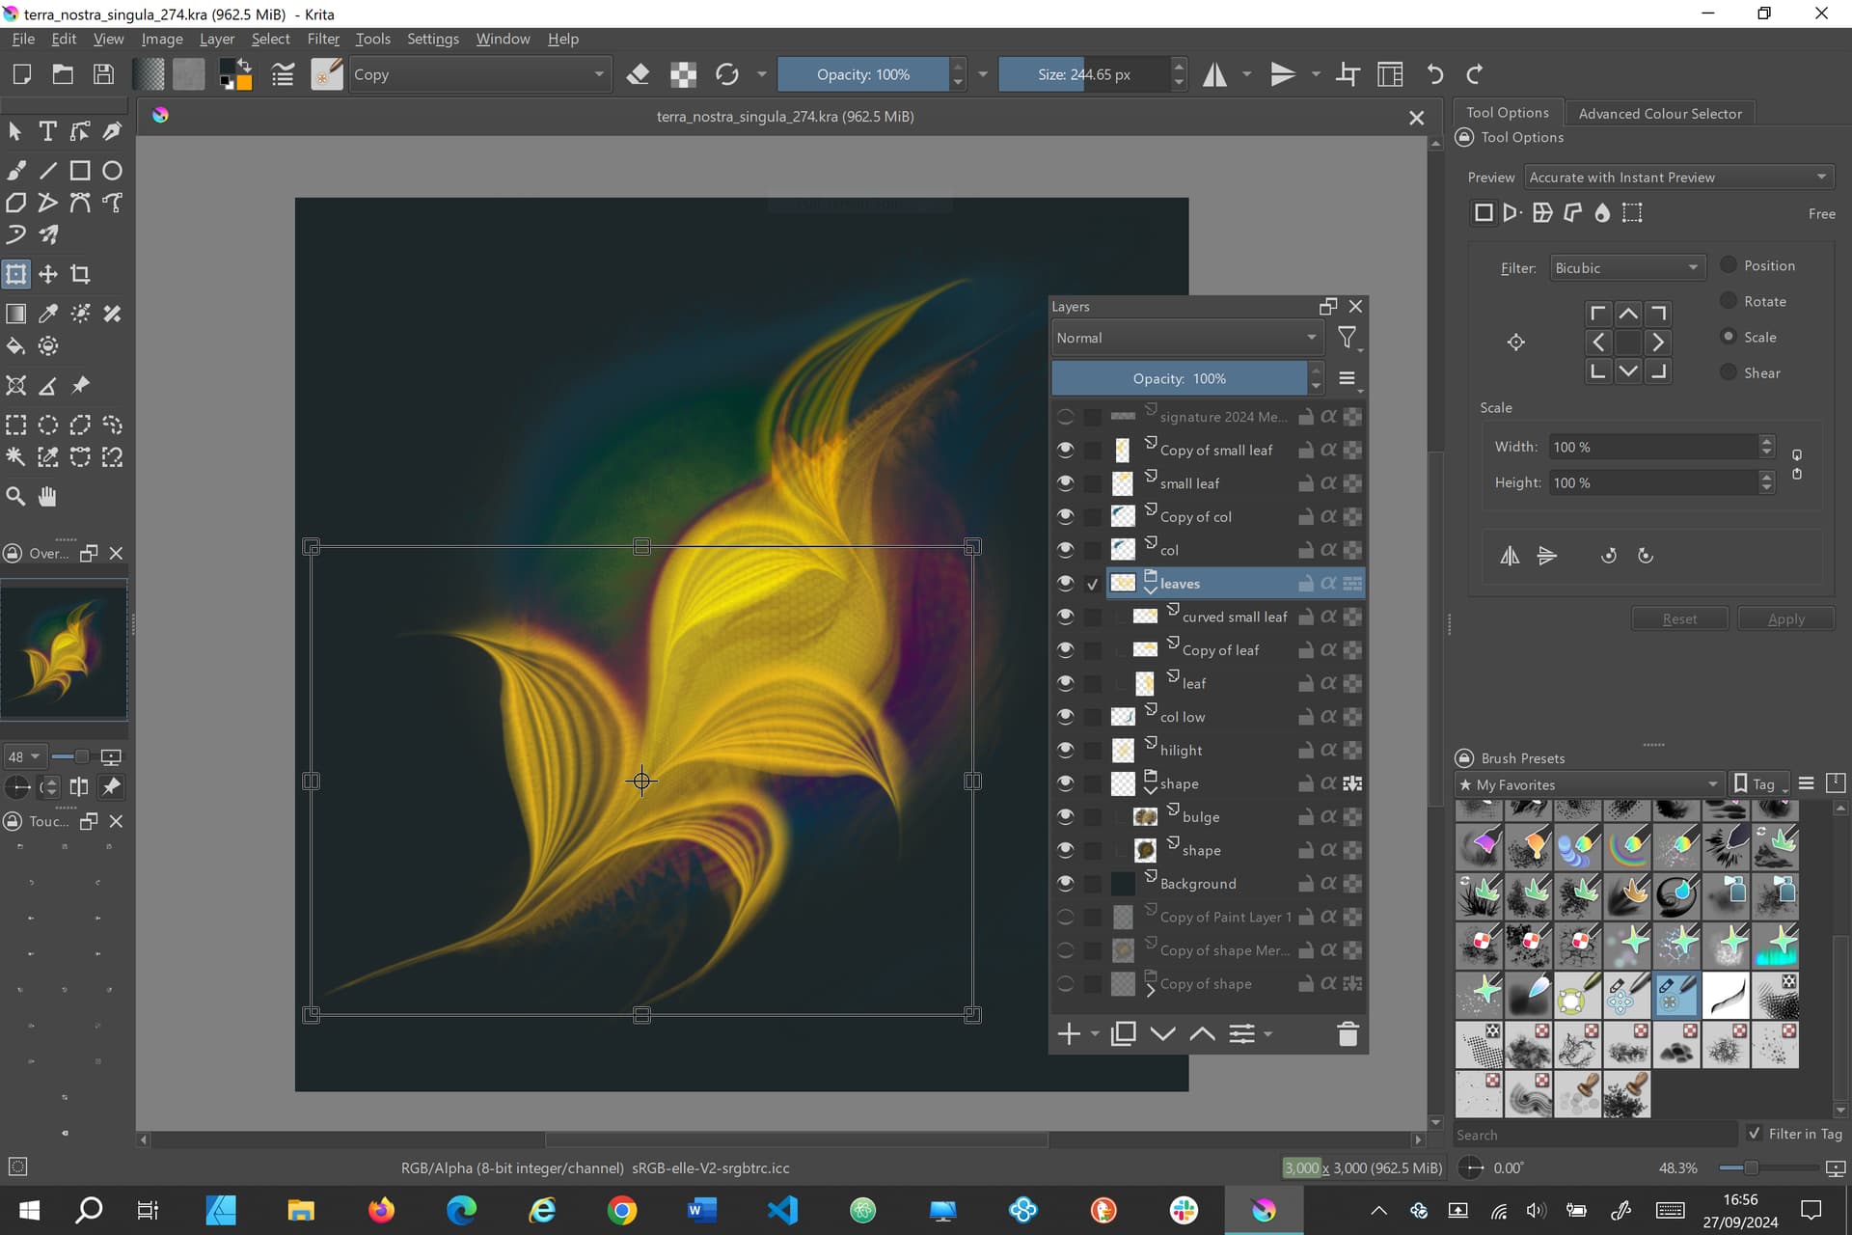Open the Bicubic filter dropdown
The height and width of the screenshot is (1235, 1852).
1625,268
